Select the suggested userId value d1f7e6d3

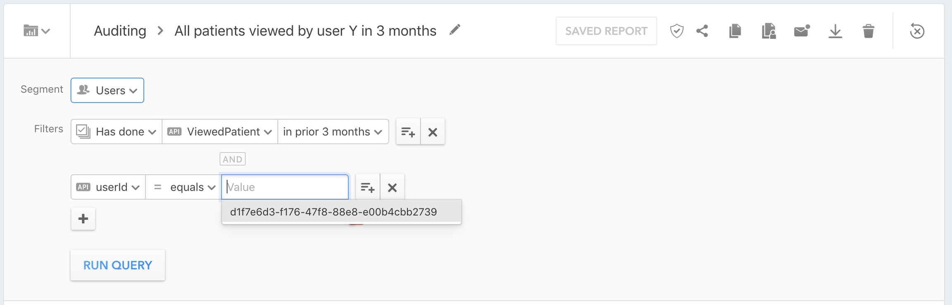point(333,212)
